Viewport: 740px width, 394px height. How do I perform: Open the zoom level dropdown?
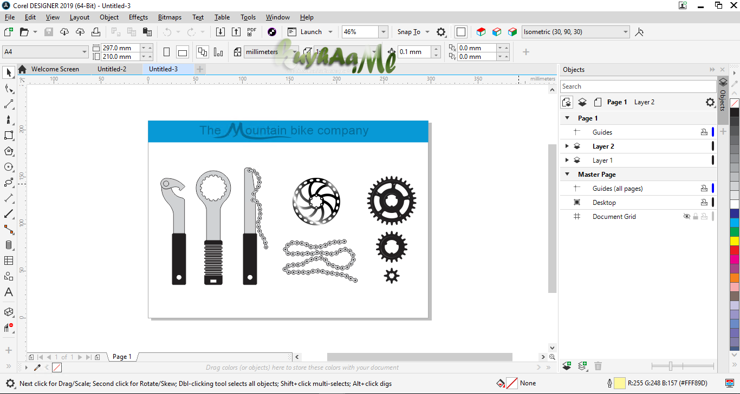pyautogui.click(x=384, y=32)
